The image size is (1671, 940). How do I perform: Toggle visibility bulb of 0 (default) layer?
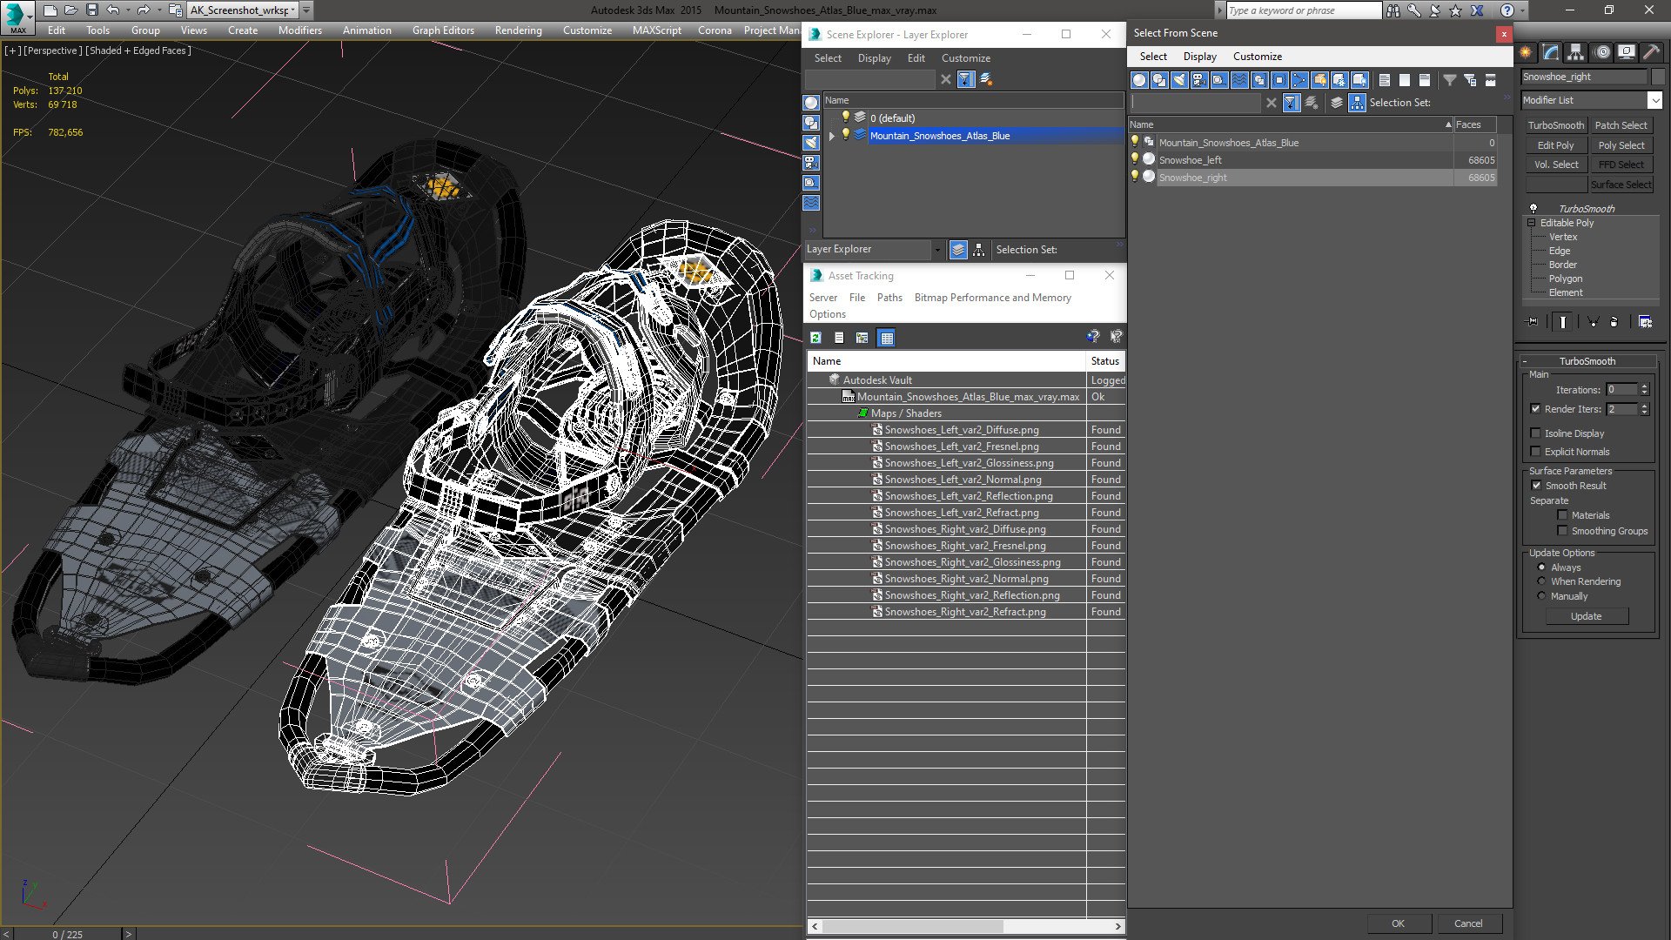845,117
